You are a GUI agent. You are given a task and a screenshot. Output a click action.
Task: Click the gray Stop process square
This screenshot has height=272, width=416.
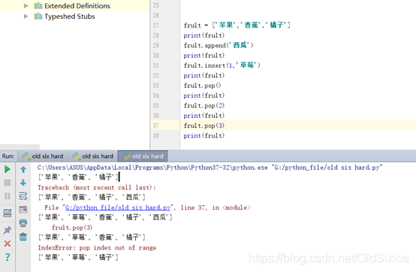click(x=8, y=183)
